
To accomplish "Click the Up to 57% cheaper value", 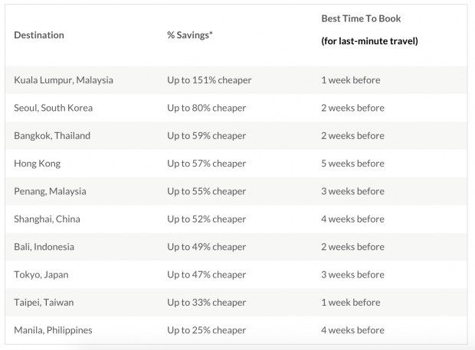I will 207,164.
